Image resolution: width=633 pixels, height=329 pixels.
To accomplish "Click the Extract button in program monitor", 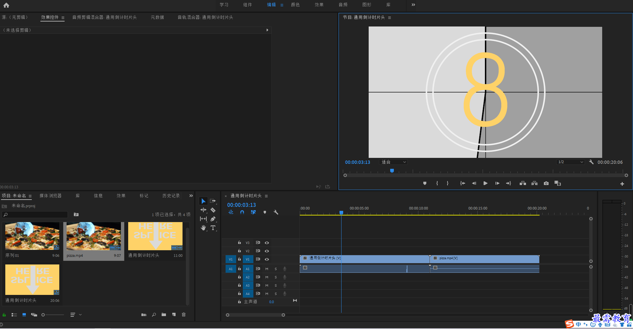I will coord(534,183).
